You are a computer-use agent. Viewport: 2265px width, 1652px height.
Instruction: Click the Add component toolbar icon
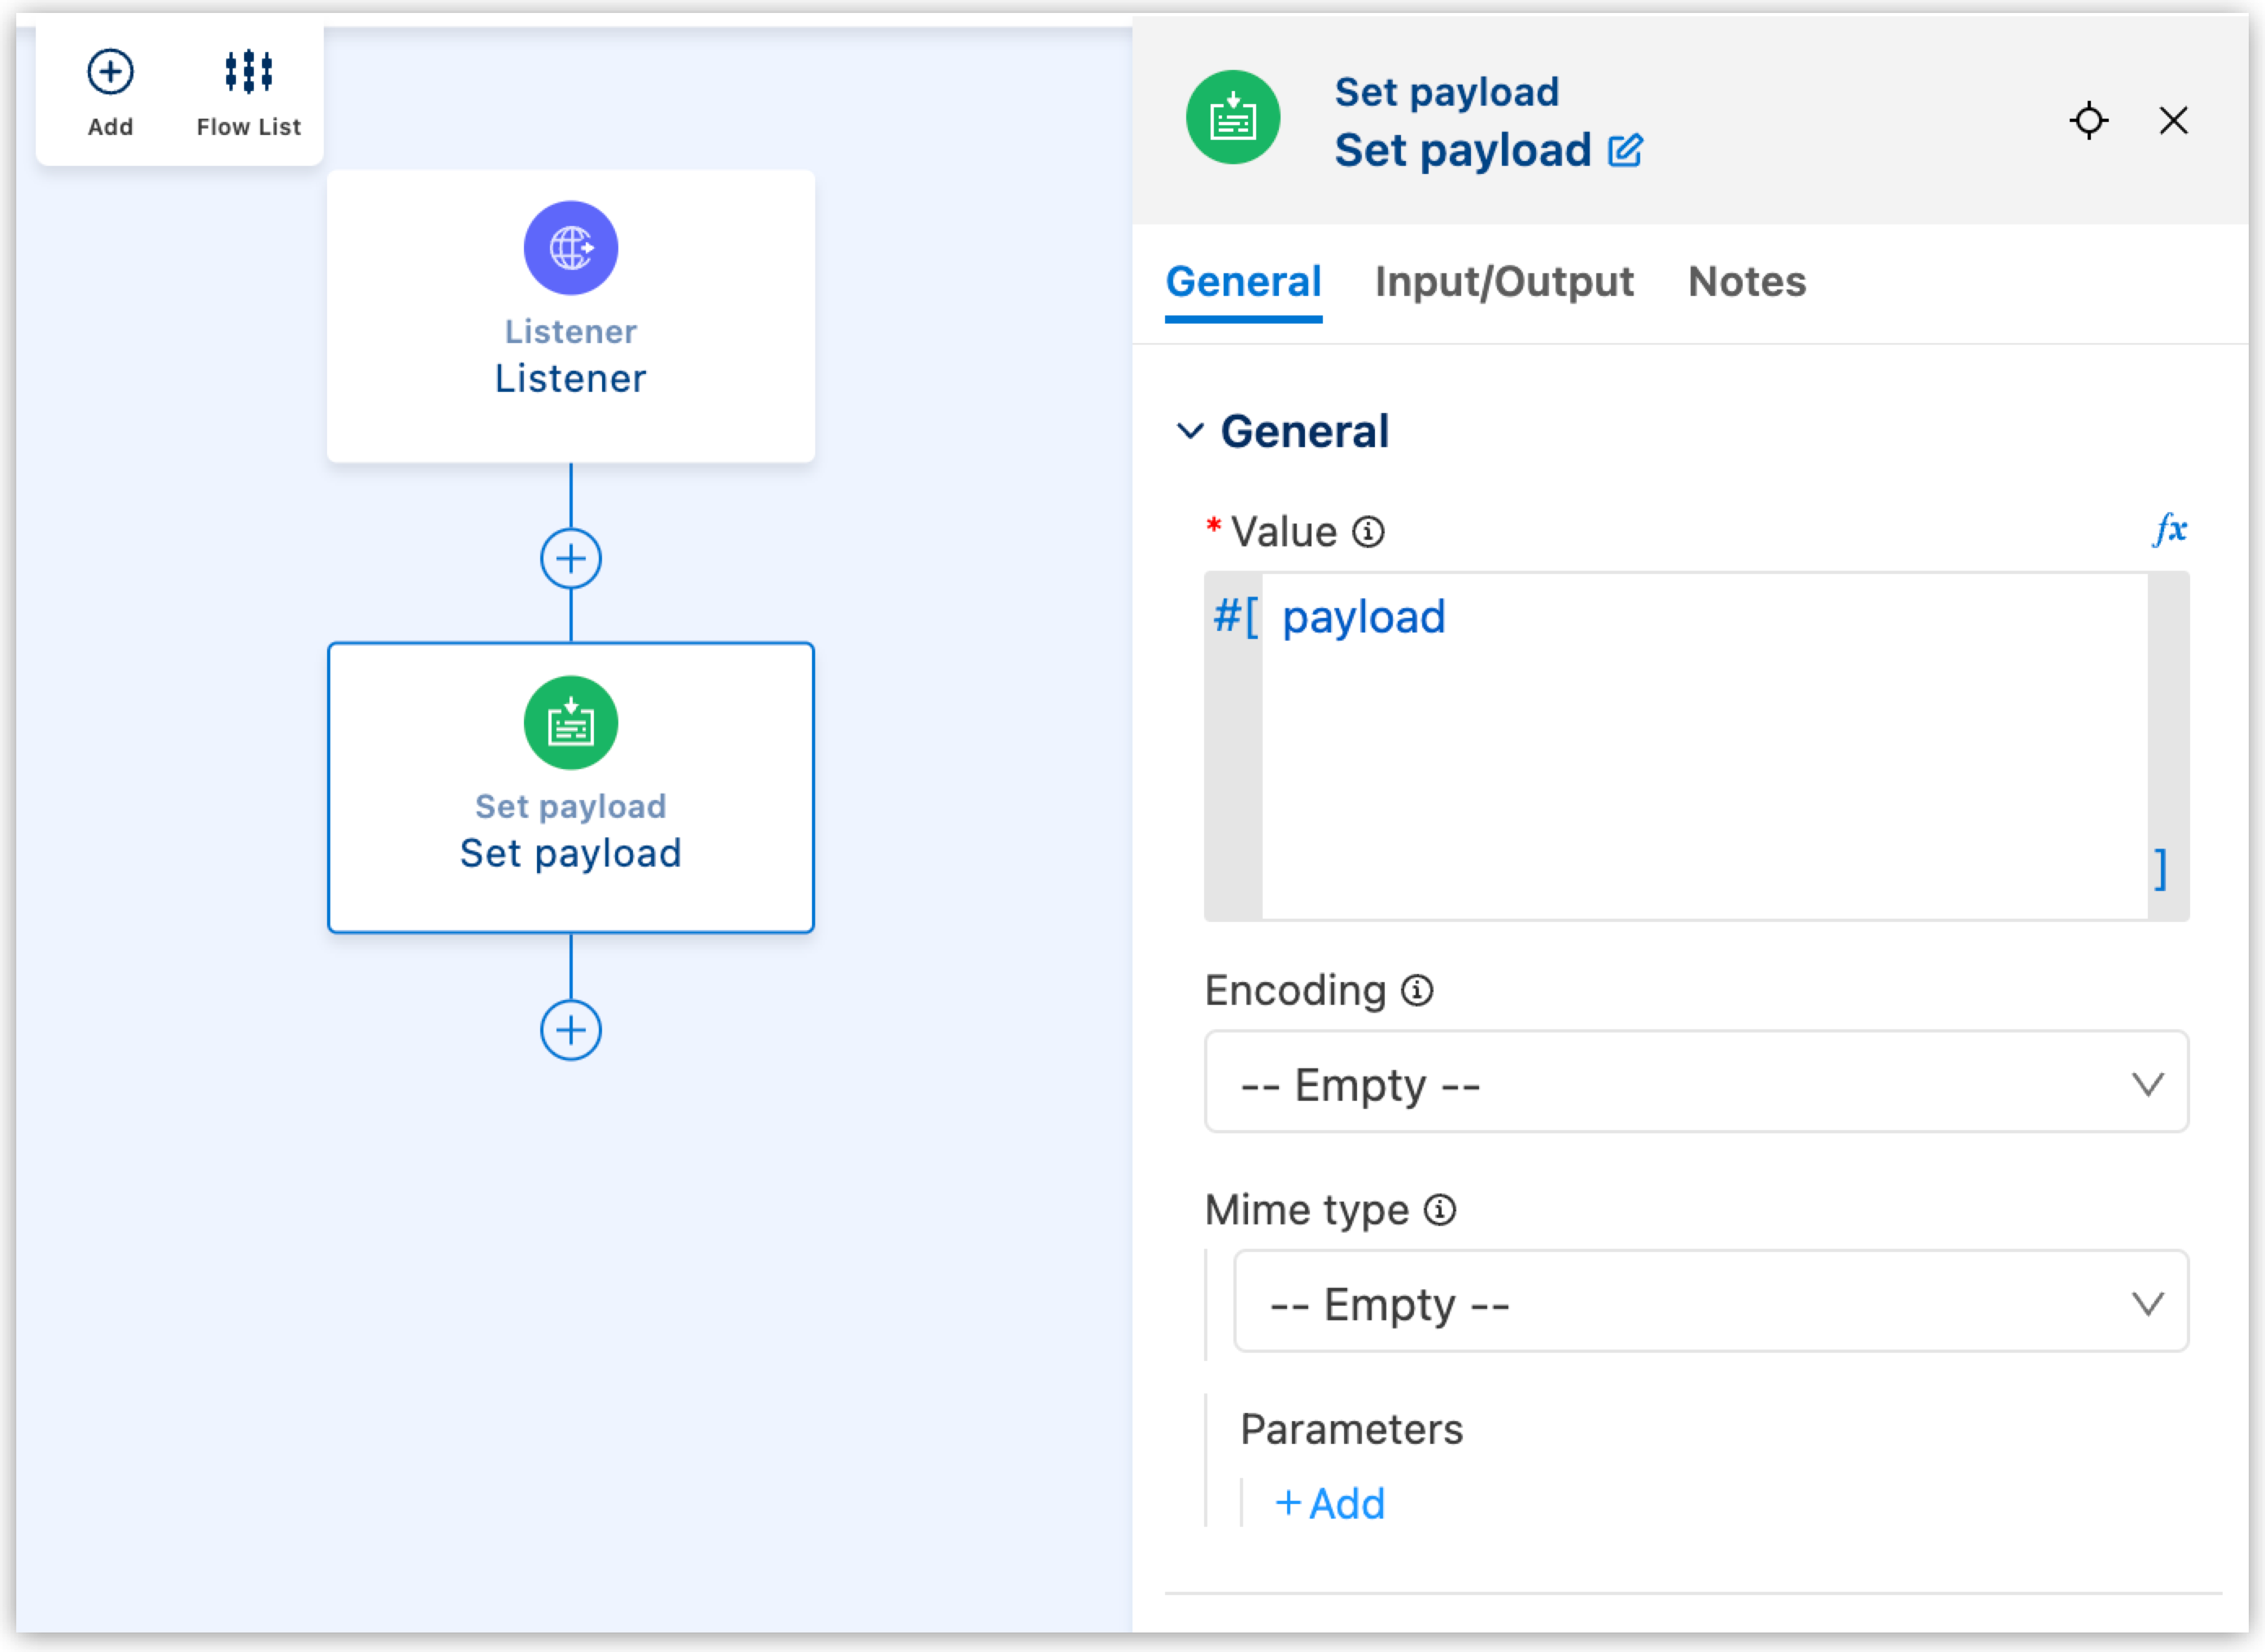coord(110,73)
